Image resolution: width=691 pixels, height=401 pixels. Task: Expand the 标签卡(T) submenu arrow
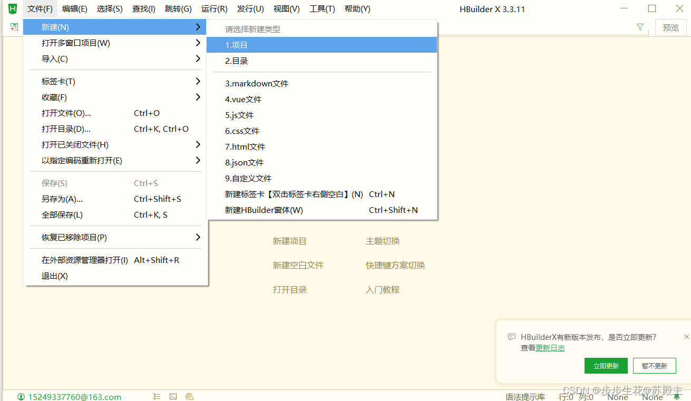pyautogui.click(x=198, y=81)
